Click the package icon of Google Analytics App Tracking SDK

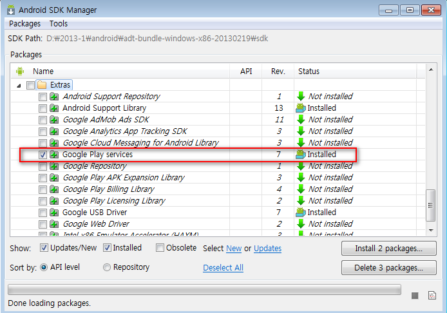[54, 131]
